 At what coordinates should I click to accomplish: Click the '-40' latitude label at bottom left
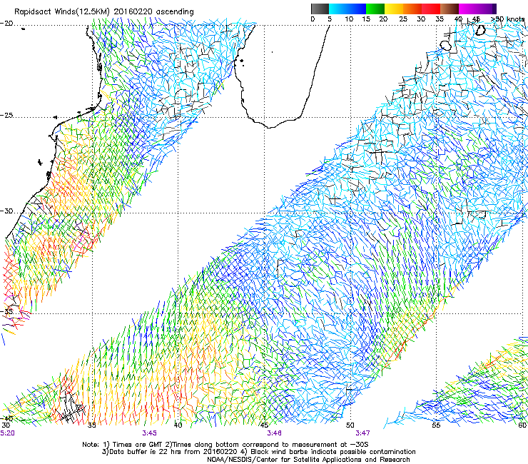click(6, 418)
